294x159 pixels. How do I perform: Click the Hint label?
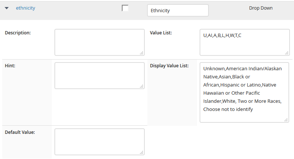pos(10,66)
